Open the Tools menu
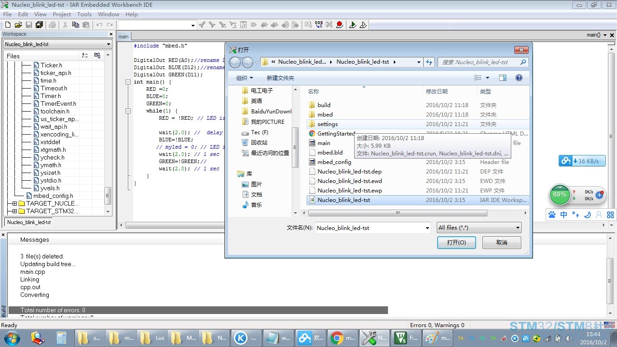617x347 pixels. [x=84, y=14]
